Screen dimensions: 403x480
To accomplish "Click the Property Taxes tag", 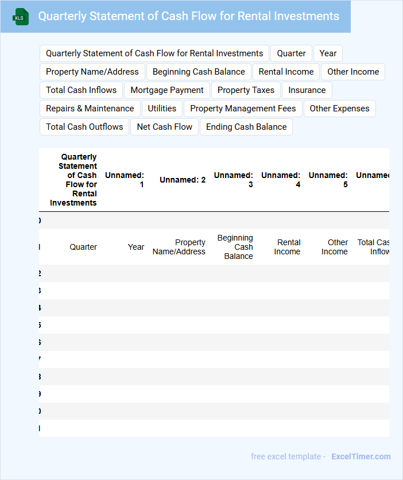I will 246,90.
